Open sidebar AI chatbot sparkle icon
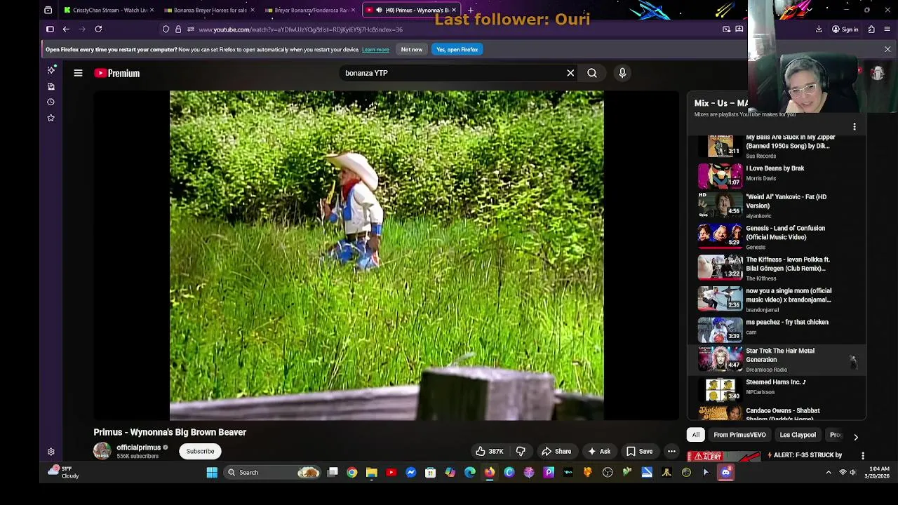 51,70
